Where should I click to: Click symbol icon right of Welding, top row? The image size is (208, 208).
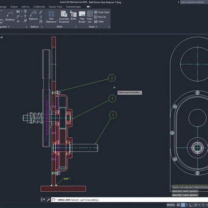(18, 11)
